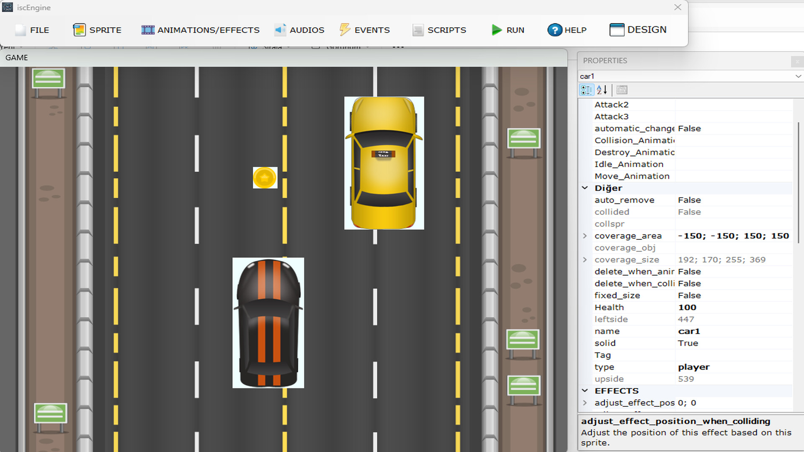This screenshot has height=452, width=804.
Task: Click the AUDIOS speaker icon
Action: pos(280,30)
